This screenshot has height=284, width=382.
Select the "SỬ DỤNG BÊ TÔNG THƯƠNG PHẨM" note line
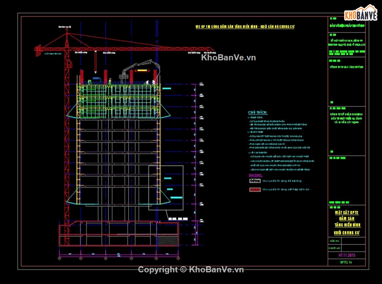point(267,121)
